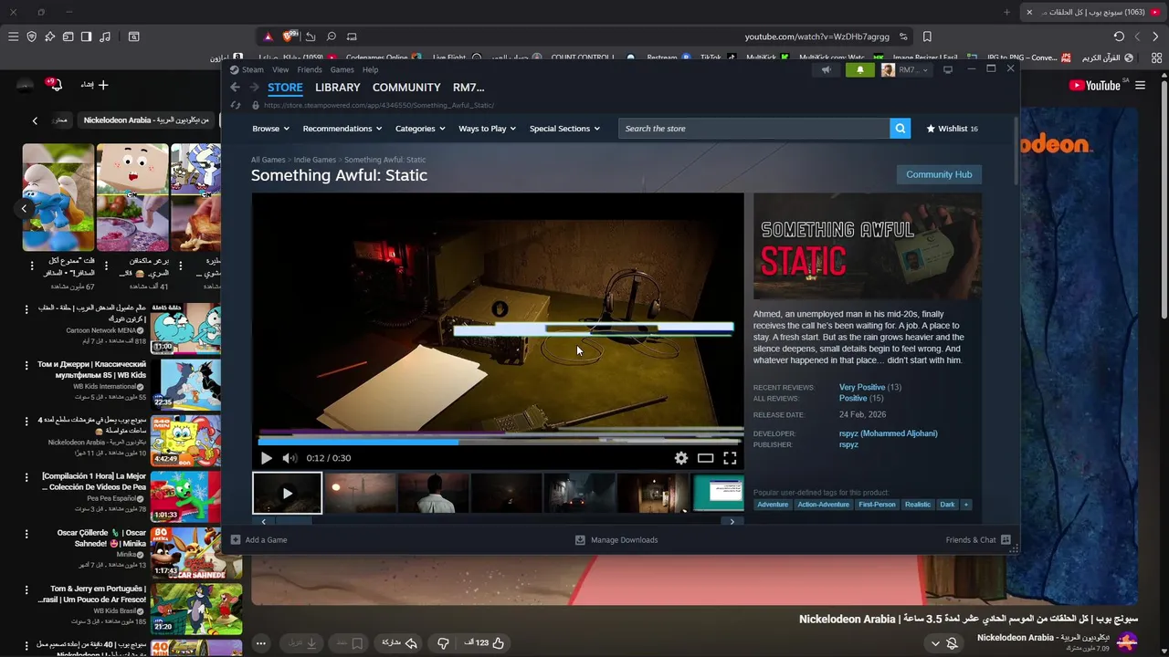Select man-in-white-shirt screenshot thumbnail

point(433,493)
